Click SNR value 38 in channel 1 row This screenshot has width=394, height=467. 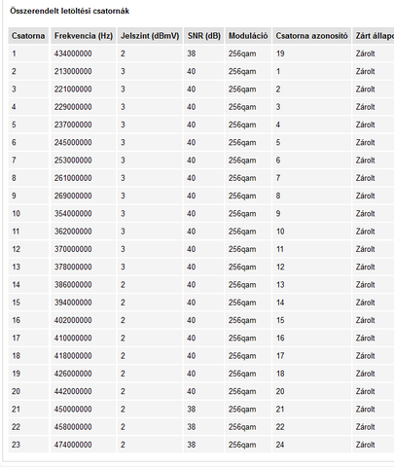(192, 54)
